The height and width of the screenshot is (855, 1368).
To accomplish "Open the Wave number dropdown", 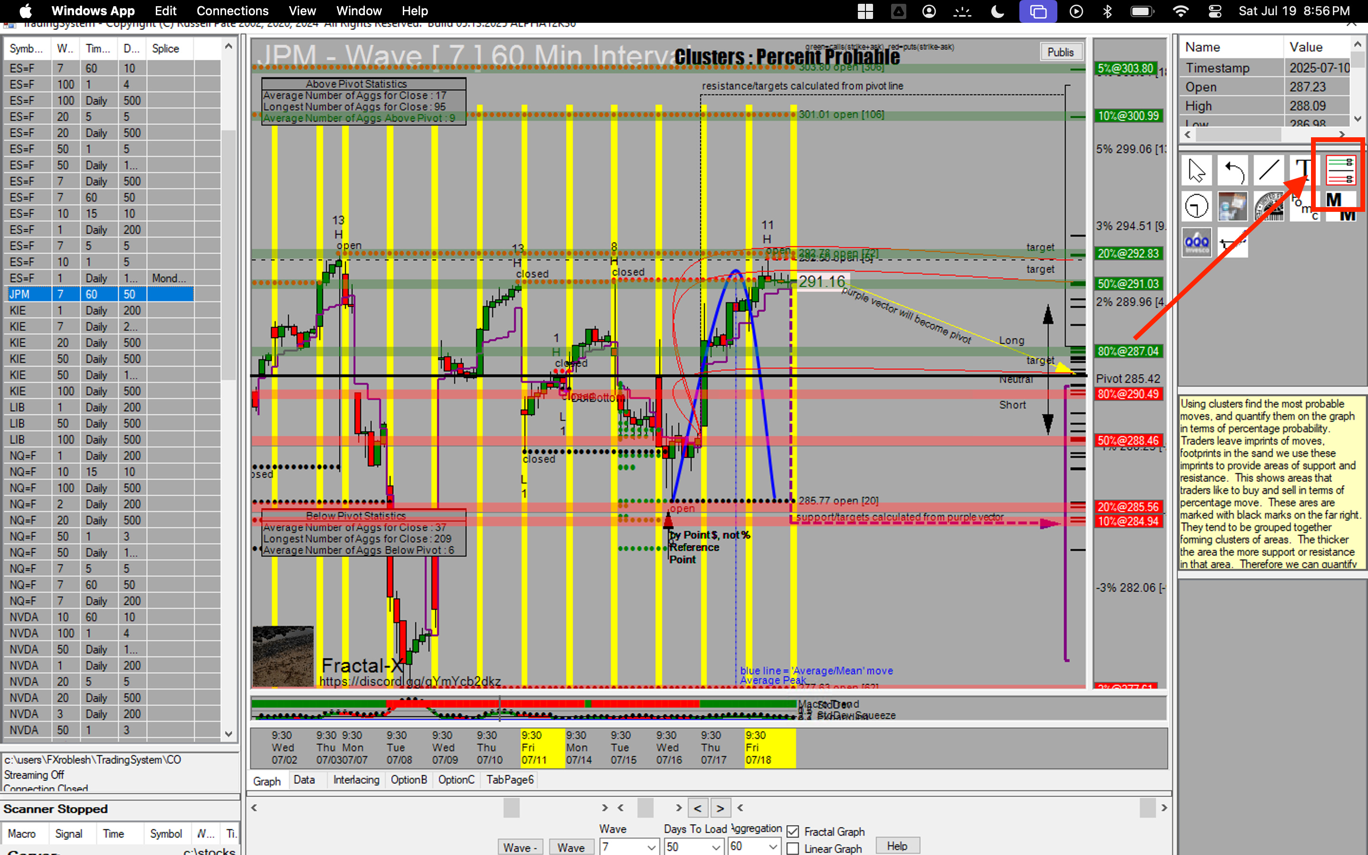I will coord(651,846).
